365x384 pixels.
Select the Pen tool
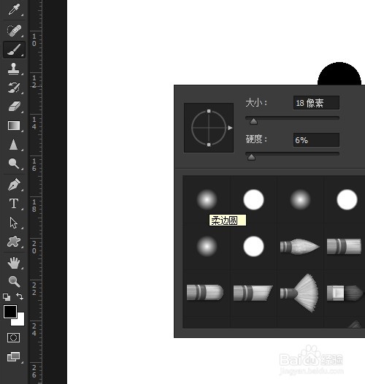(14, 184)
